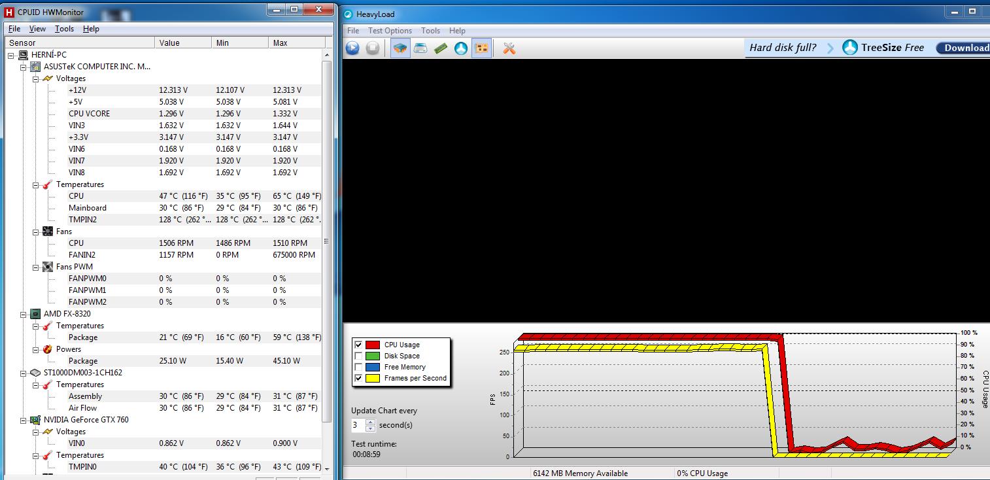Increase the chart update interval spinner
The height and width of the screenshot is (480, 990).
[371, 422]
